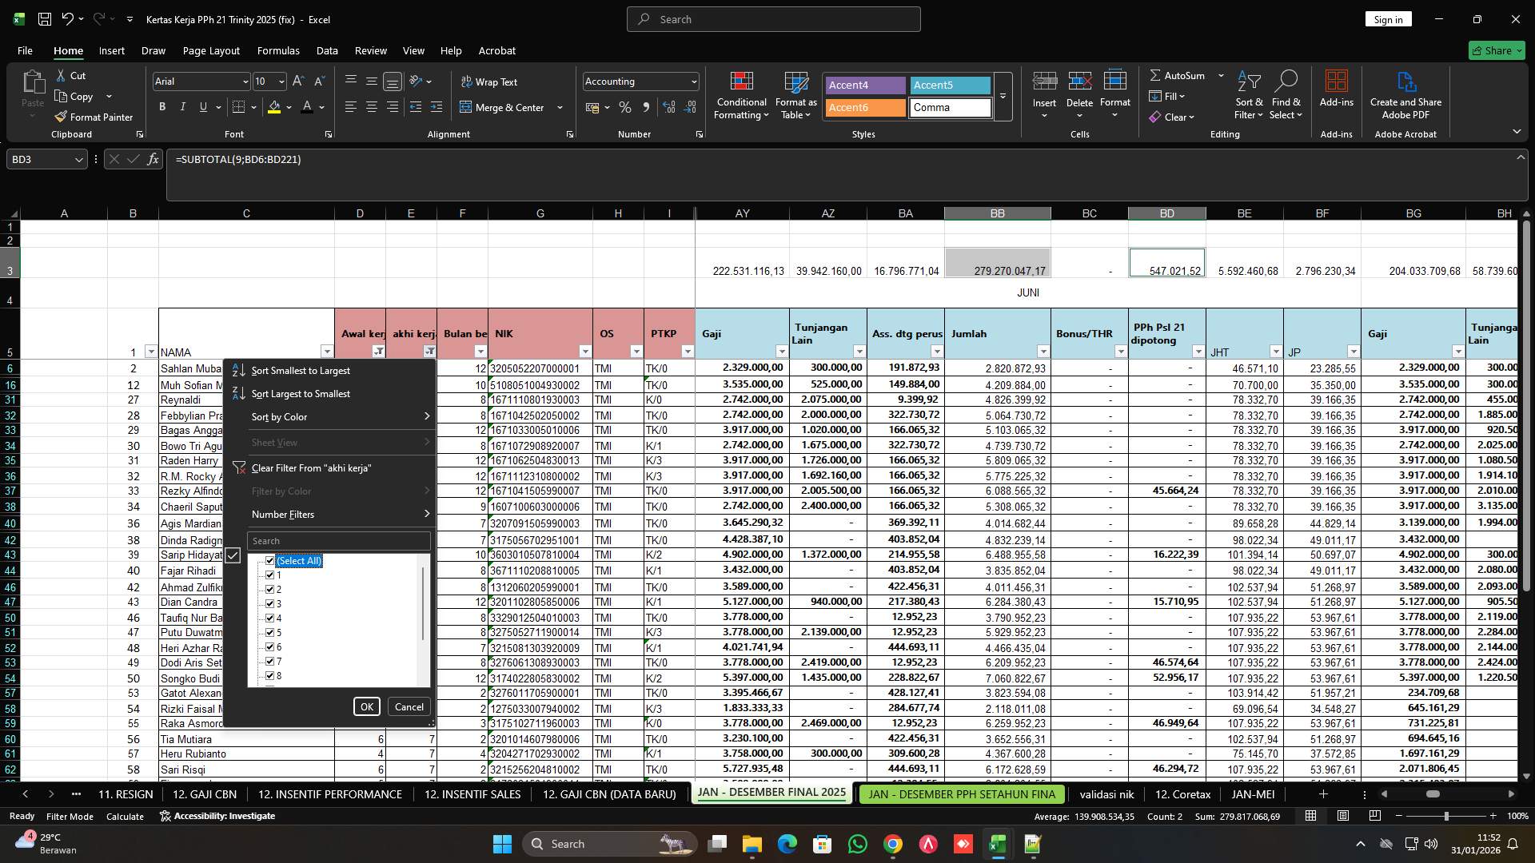Switch to the Formulas ribbon tab
The height and width of the screenshot is (863, 1535).
pos(278,50)
